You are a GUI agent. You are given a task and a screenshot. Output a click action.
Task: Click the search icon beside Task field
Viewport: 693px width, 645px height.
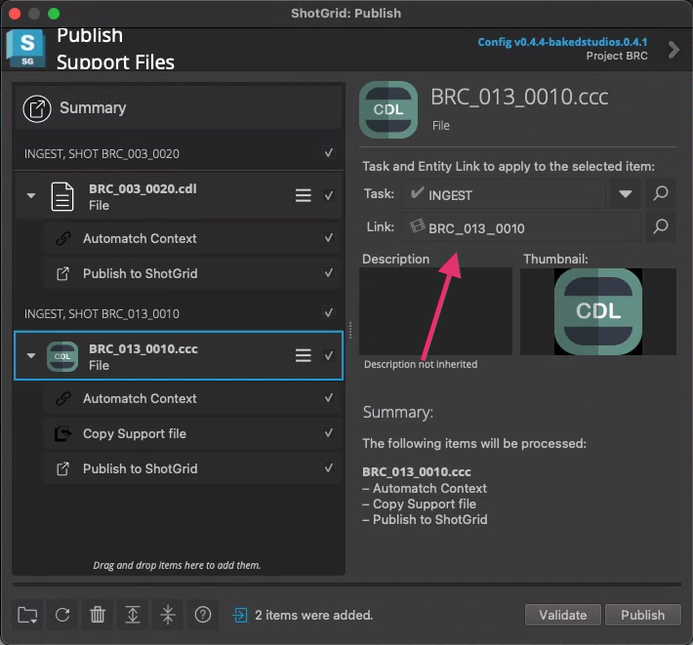point(661,193)
